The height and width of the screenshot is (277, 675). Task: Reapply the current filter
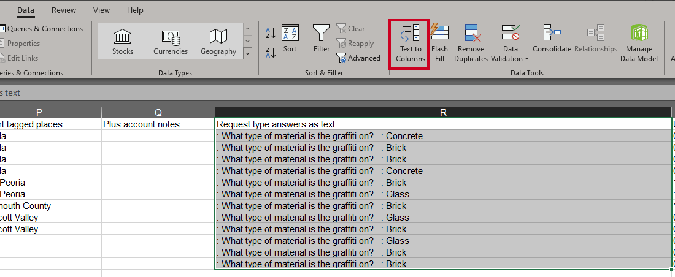pyautogui.click(x=355, y=44)
